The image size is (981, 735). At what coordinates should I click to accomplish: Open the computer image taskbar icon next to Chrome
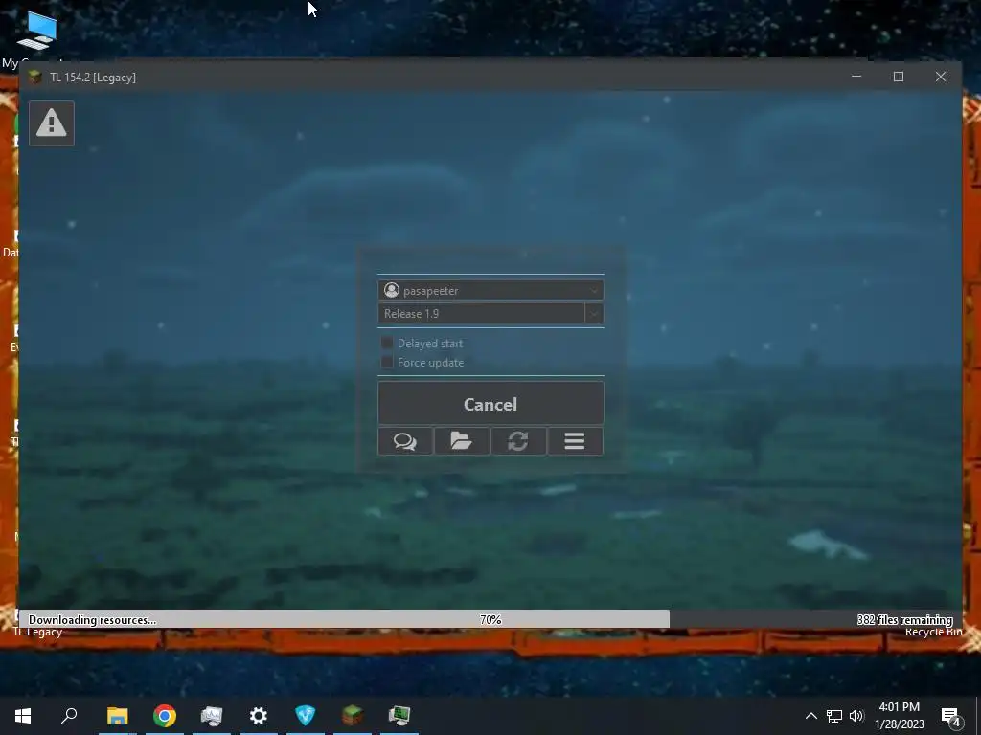[212, 716]
